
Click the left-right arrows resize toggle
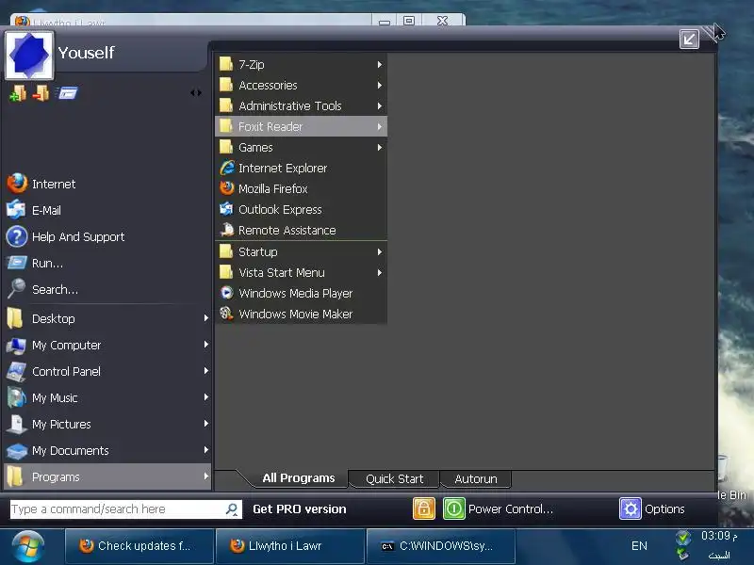click(196, 92)
